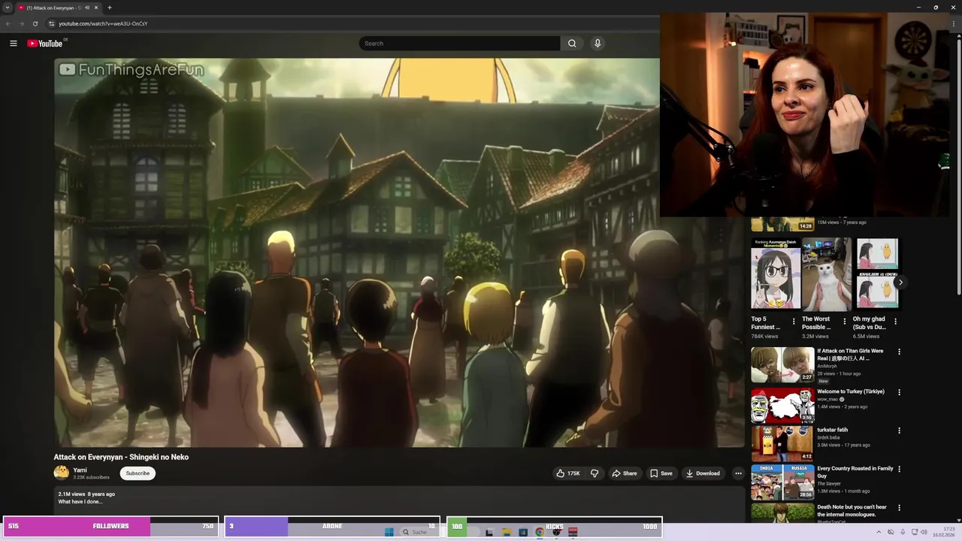This screenshot has width=962, height=541.
Task: Click the browser reload button
Action: [x=35, y=23]
